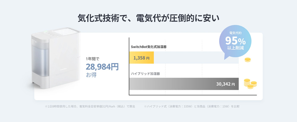
Task: Click the 28,984円 savings amount
Action: click(102, 67)
